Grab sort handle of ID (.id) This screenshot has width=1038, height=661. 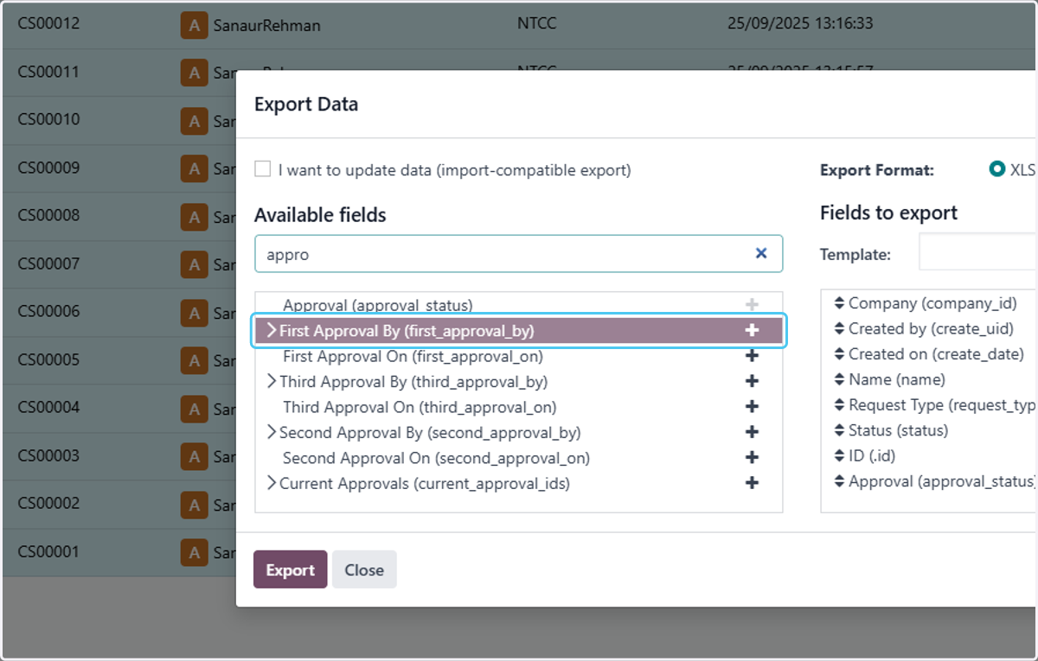839,455
